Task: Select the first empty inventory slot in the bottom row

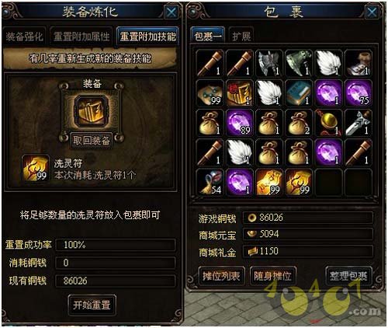Action: (x=328, y=183)
